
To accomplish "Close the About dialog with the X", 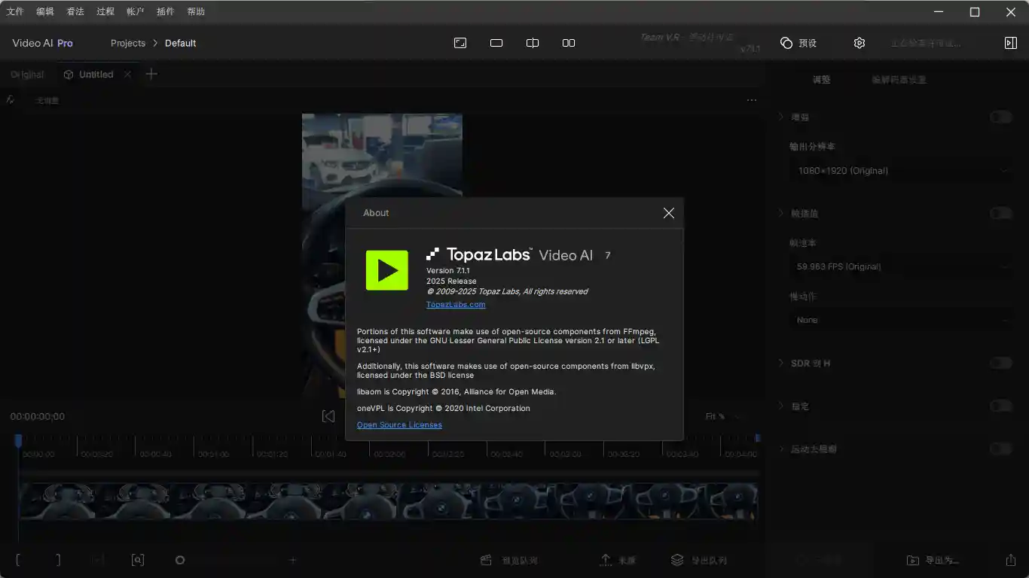I will point(668,213).
